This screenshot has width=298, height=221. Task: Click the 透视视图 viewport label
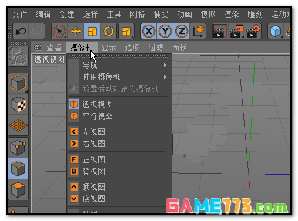49,59
